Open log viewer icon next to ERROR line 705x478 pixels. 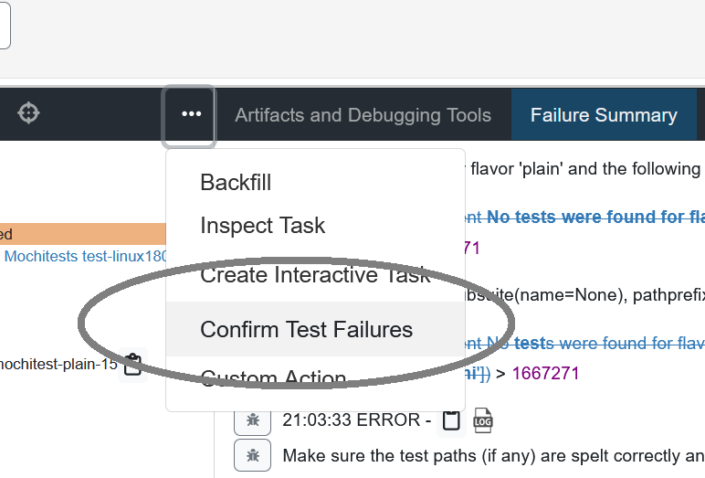(x=482, y=420)
